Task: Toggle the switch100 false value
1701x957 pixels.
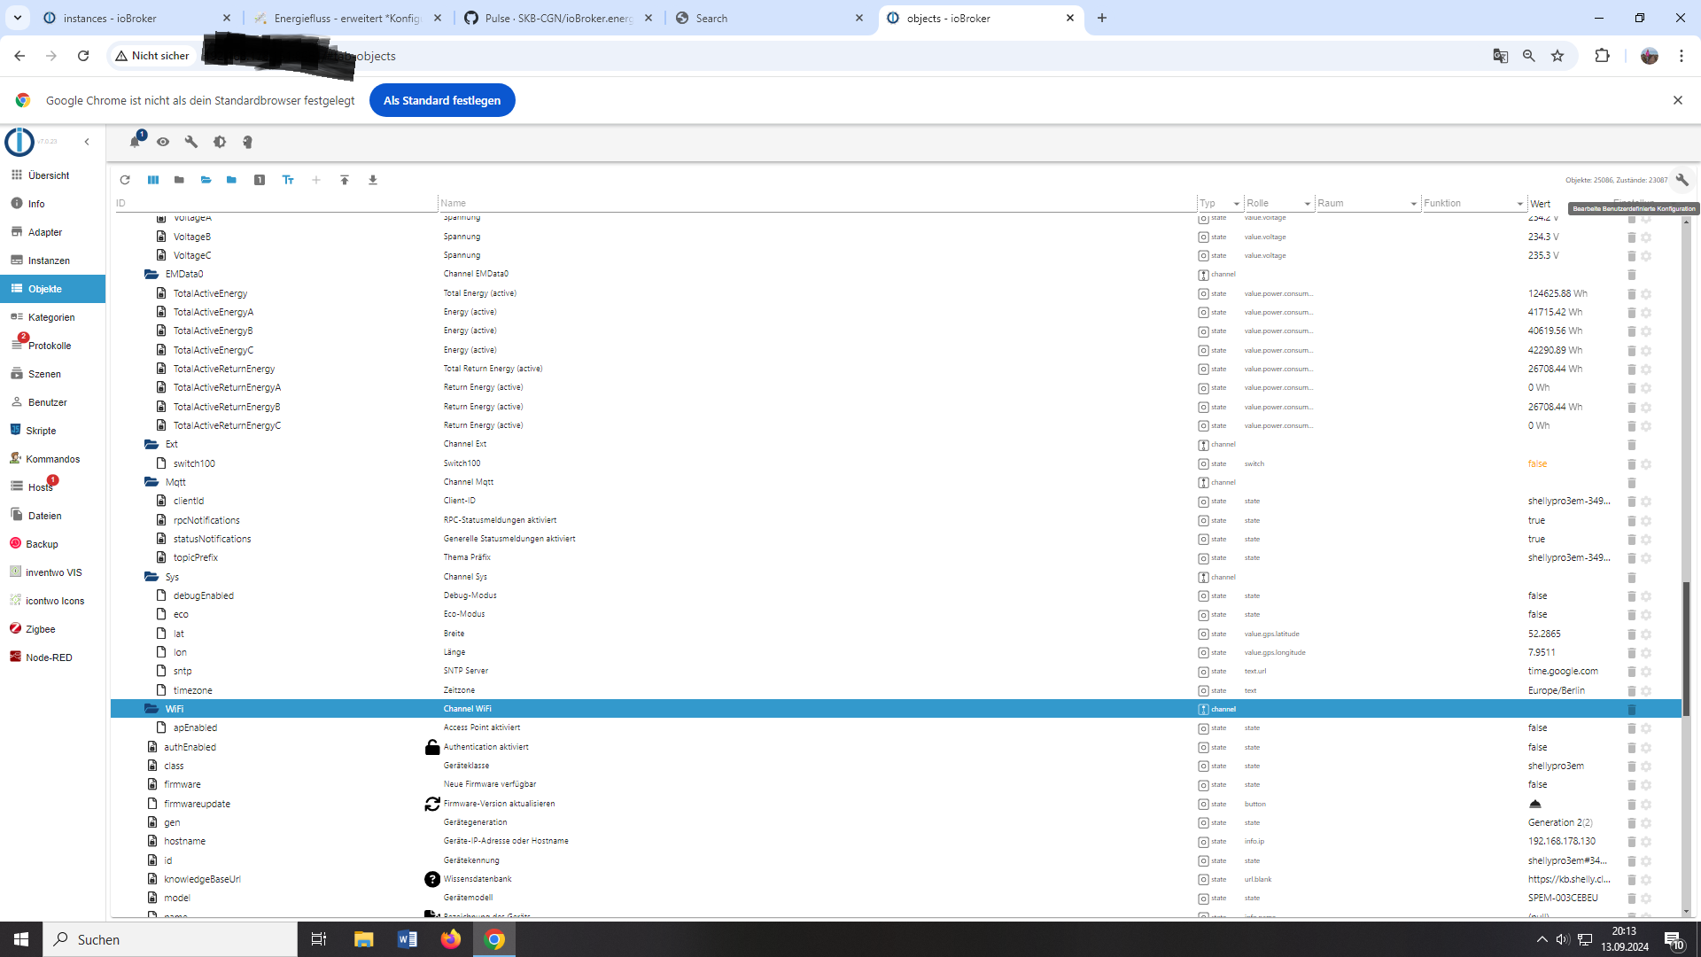Action: [x=1537, y=464]
